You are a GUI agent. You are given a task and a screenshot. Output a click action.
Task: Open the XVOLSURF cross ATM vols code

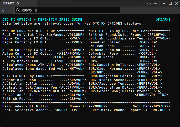pyautogui.click(x=74, y=65)
